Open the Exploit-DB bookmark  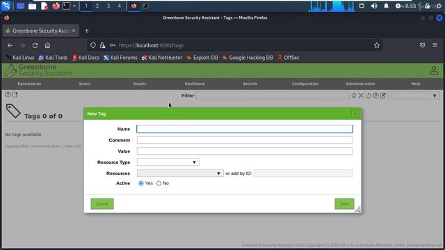pos(202,58)
